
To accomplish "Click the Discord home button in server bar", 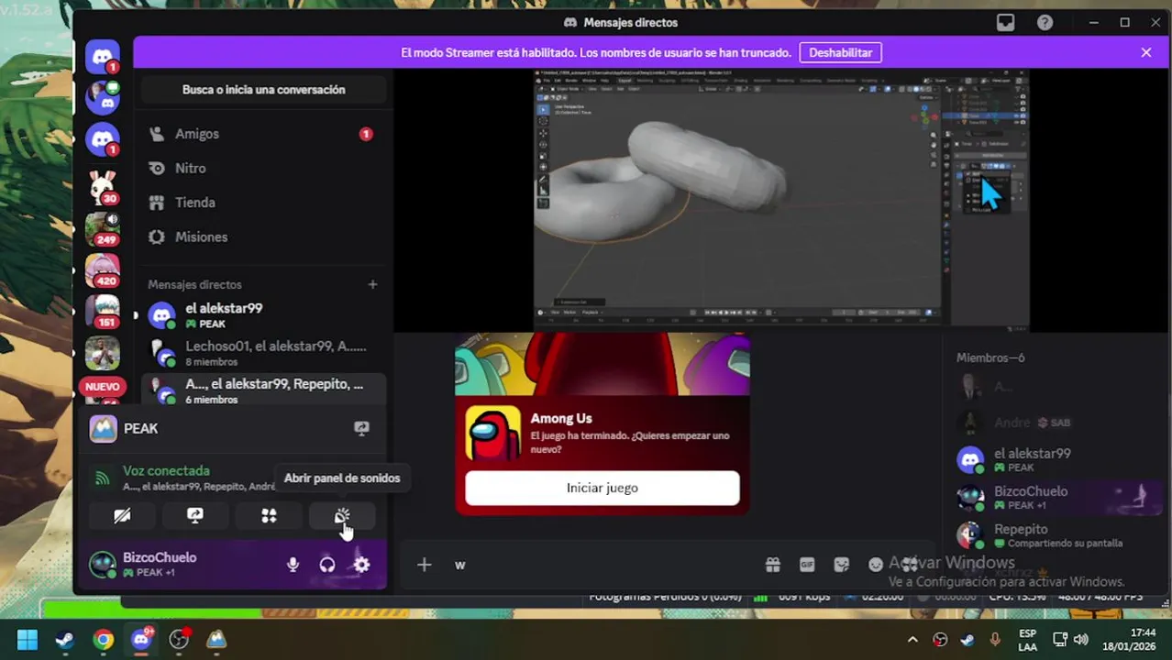I will pyautogui.click(x=103, y=57).
